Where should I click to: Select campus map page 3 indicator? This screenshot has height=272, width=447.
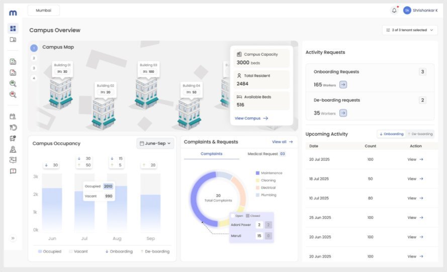click(x=34, y=68)
